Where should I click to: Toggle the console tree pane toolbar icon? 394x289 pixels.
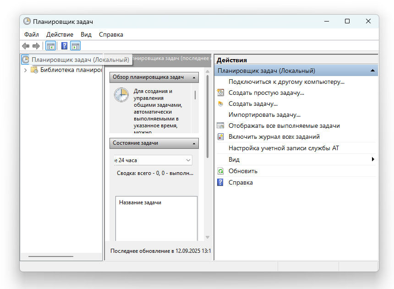50,46
